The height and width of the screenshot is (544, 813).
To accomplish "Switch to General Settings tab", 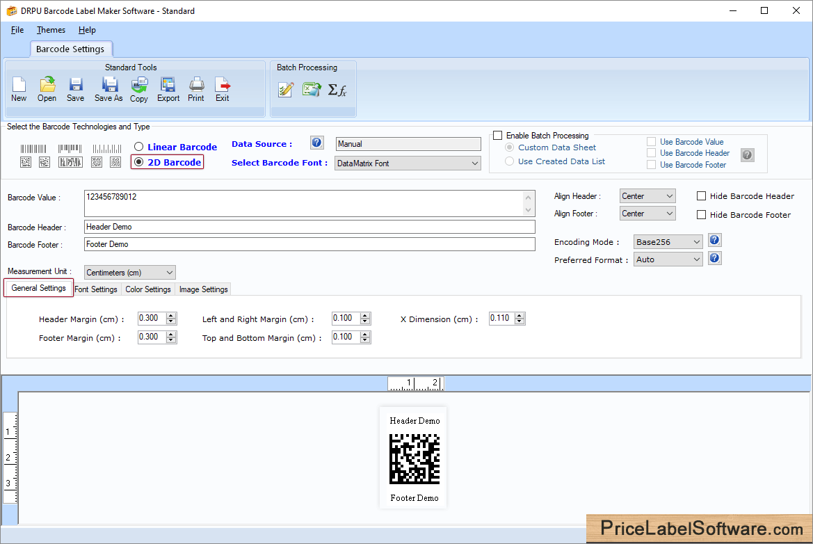I will [38, 288].
